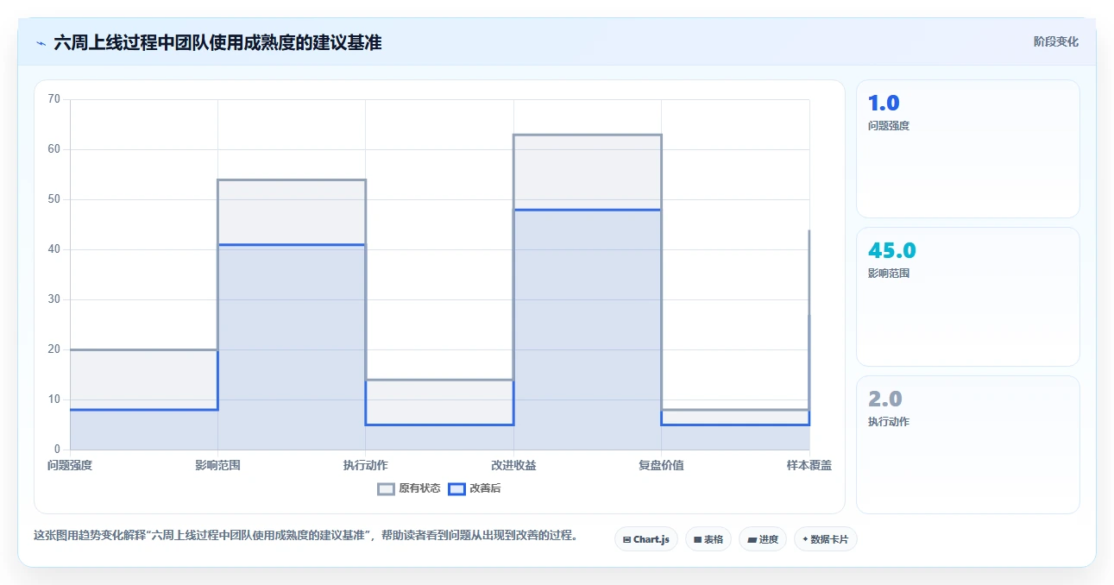Open the 影响范围 45.0 data card
The image size is (1114, 585).
click(967, 297)
